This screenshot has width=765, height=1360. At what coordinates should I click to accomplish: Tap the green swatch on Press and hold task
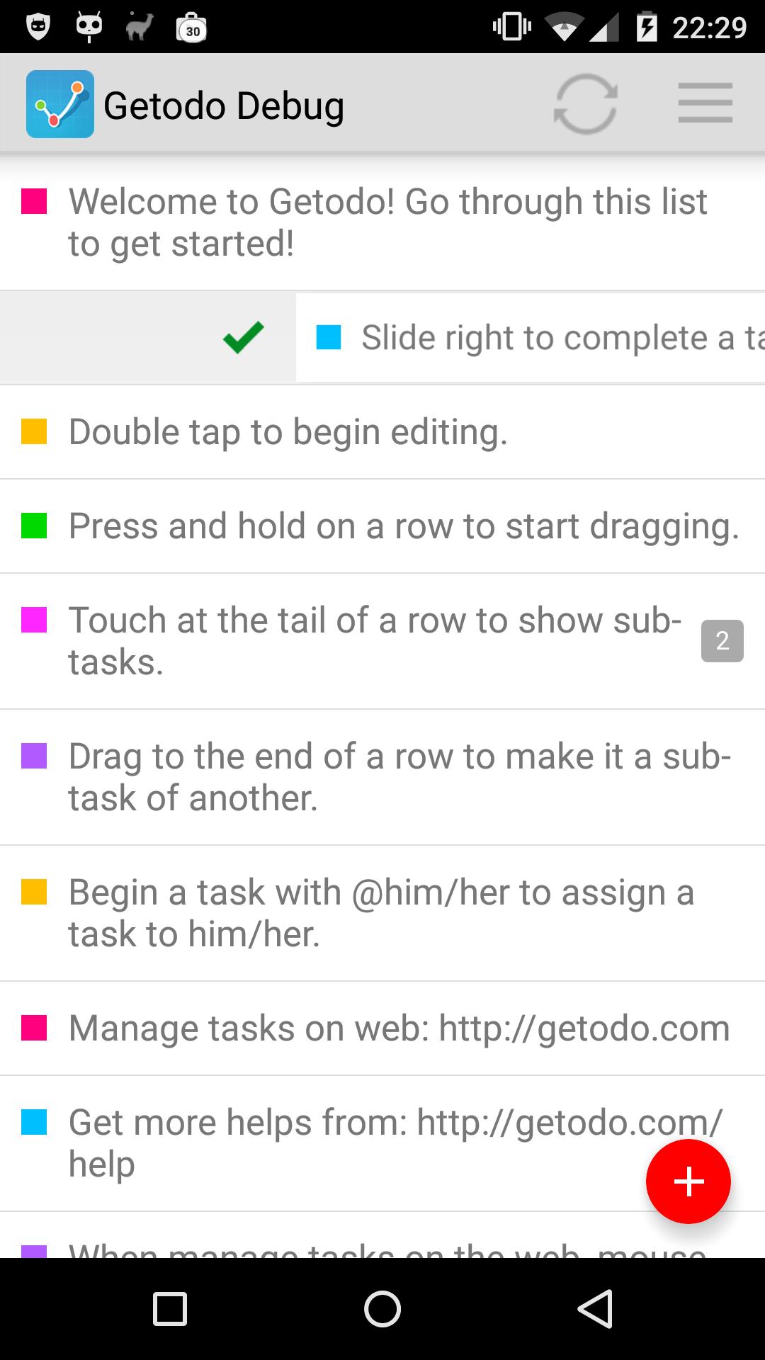point(34,526)
